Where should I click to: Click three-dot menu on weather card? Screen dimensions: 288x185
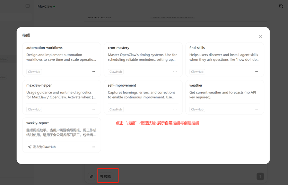(256, 109)
